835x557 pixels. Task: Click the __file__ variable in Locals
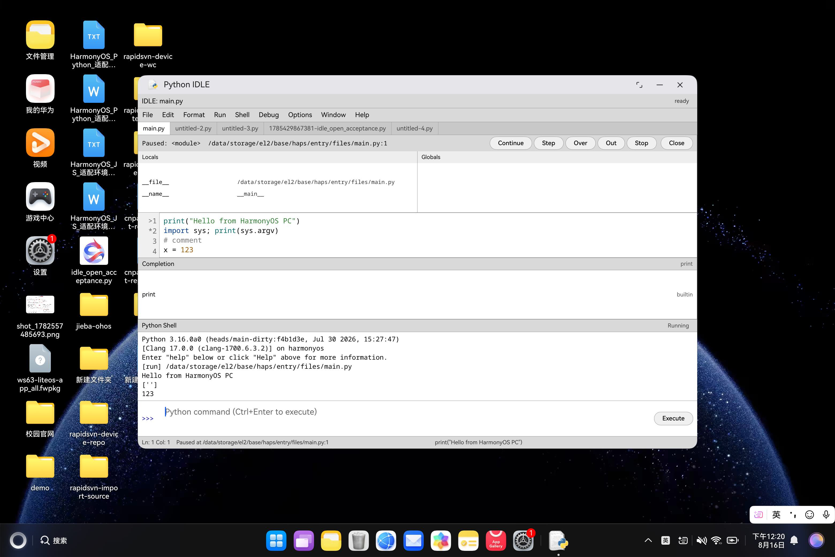click(155, 182)
